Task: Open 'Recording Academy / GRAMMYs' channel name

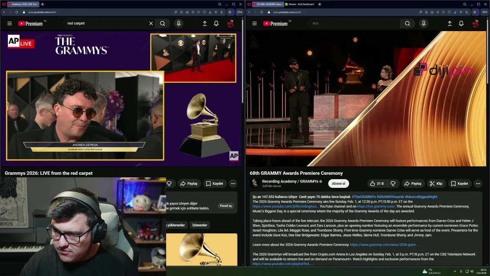Action: tap(290, 181)
